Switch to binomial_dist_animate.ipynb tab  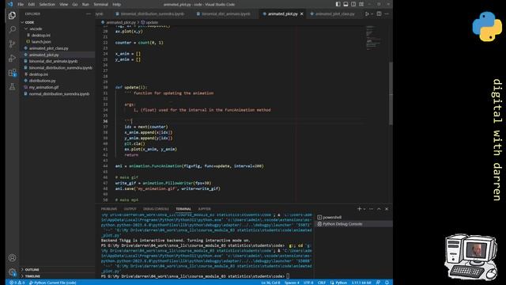[225, 14]
